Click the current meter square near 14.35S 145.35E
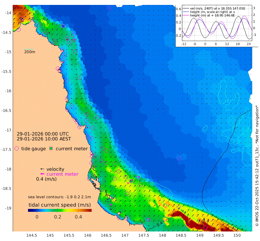Image resolution: width=260 pixels, height=241 pixels. (63, 26)
